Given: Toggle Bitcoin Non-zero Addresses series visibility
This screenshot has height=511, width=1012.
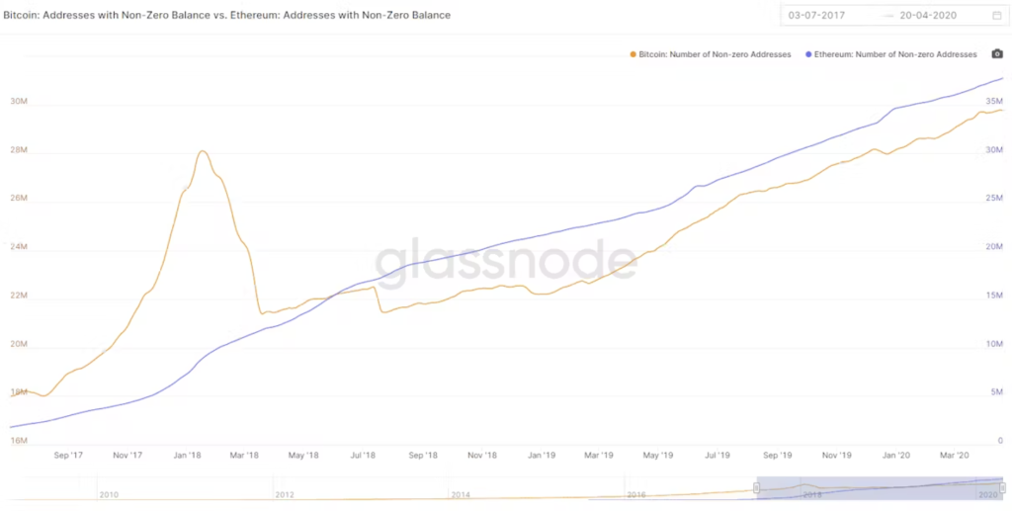Looking at the screenshot, I should pyautogui.click(x=714, y=54).
